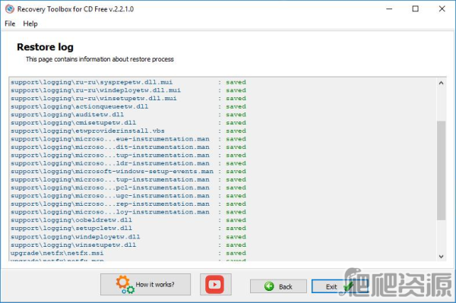The width and height of the screenshot is (456, 303).
Task: Select log line support\logging\ru-ru\sysprepetw.dll.mui
Action: coord(128,82)
